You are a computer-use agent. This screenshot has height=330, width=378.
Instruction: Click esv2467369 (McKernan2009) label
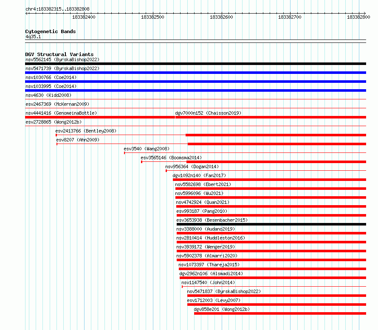57,104
